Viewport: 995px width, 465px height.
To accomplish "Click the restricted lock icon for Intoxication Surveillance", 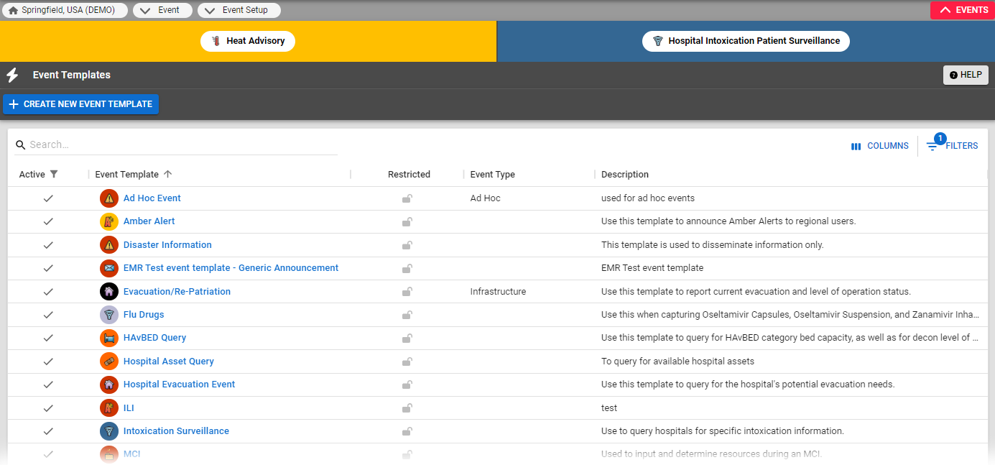I will pos(407,431).
